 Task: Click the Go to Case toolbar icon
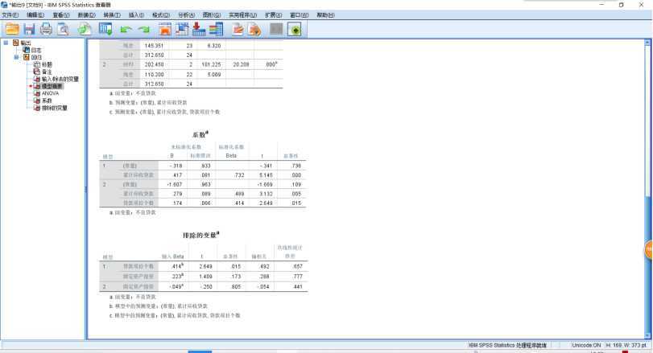tap(182, 29)
